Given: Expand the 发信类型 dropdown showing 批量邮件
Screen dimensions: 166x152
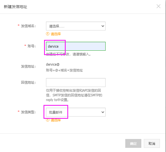Looking at the screenshot, I should [x=76, y=112].
